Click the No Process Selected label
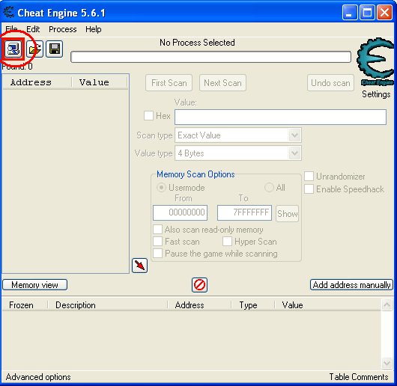Image resolution: width=397 pixels, height=386 pixels. [197, 43]
